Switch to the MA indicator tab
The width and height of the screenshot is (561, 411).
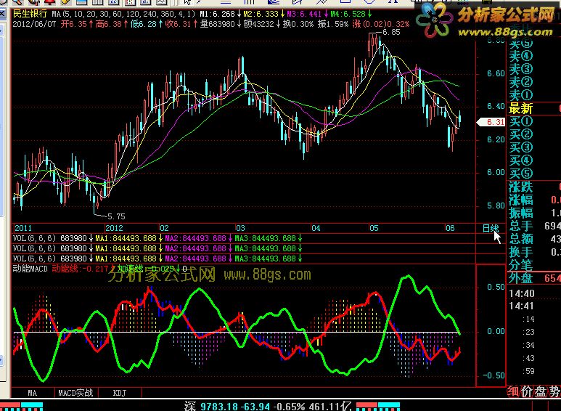pyautogui.click(x=33, y=393)
